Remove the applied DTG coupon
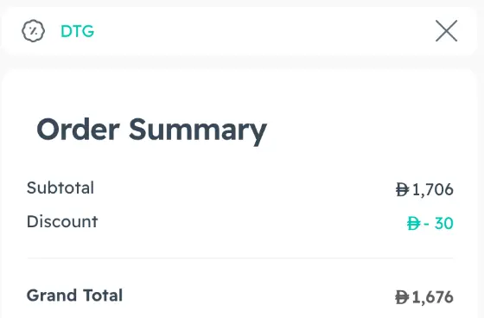The image size is (484, 318). click(x=446, y=31)
